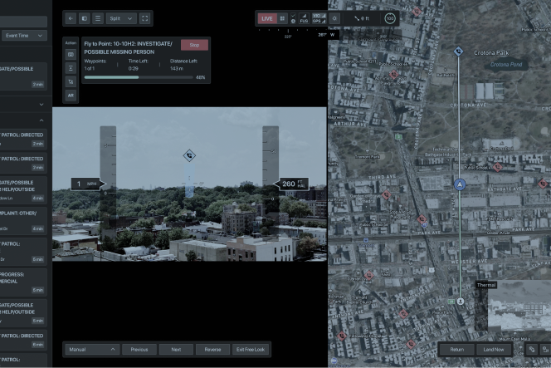Screen dimensions: 551x368
Task: Click the drone position marker on map
Action: (x=459, y=183)
